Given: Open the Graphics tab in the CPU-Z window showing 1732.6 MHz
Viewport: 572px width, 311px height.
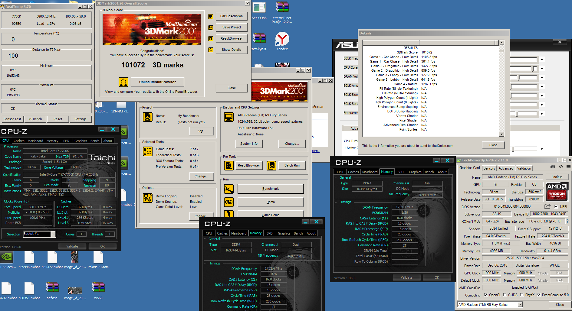Looking at the screenshot, I should [x=284, y=233].
